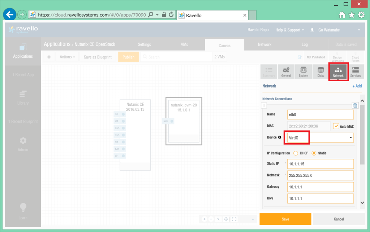Open the Ravello Repo link
Viewport: 370px width, 232px height.
coord(258,30)
